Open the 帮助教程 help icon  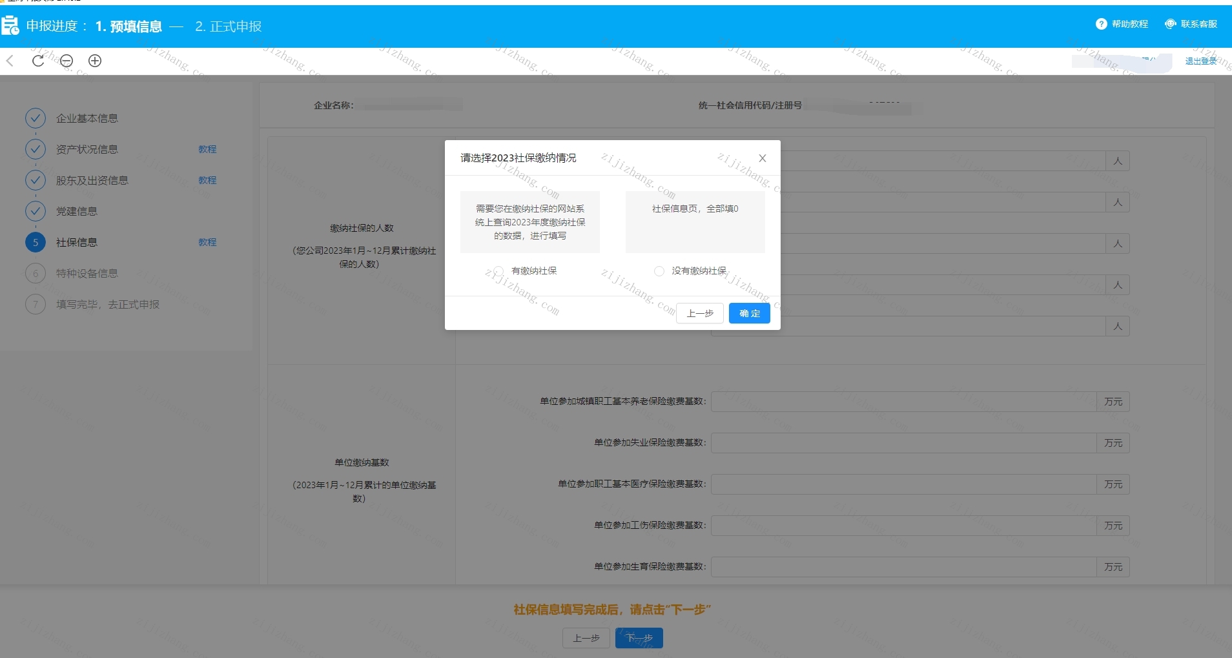pos(1102,24)
